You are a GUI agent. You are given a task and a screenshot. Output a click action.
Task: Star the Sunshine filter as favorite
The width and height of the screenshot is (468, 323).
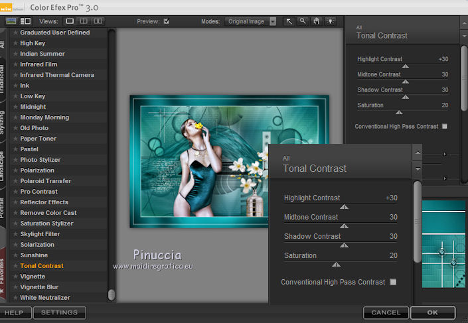tap(15, 255)
